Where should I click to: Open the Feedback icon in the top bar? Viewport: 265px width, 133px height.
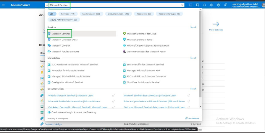pos(225,5)
